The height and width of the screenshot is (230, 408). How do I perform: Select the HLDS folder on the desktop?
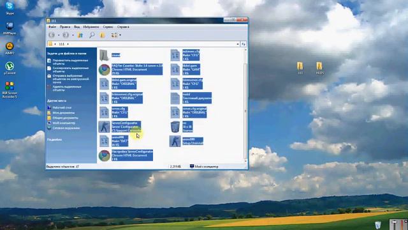point(319,68)
